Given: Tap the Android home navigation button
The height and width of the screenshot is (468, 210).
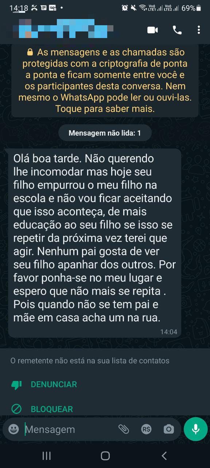Looking at the screenshot, I should 105,456.
